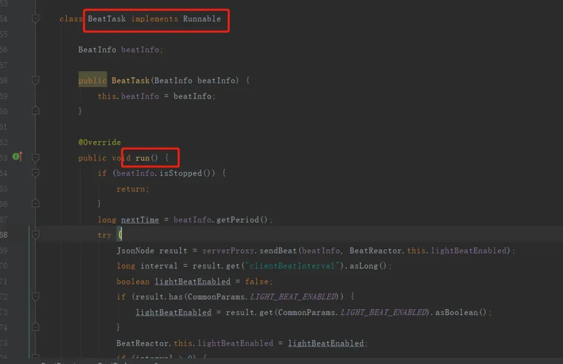Collapse the BeatTask class fold marker
563x364 pixels.
[35, 19]
